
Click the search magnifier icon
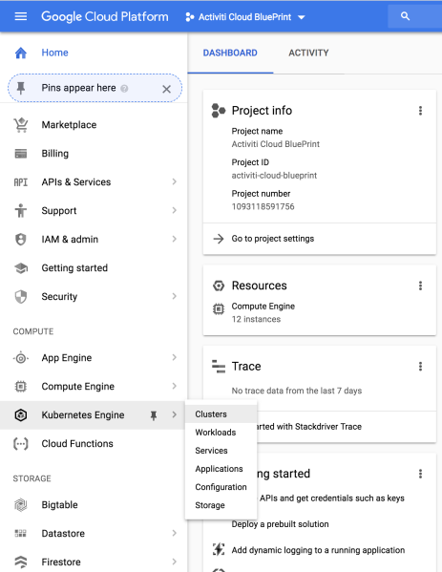pyautogui.click(x=405, y=16)
